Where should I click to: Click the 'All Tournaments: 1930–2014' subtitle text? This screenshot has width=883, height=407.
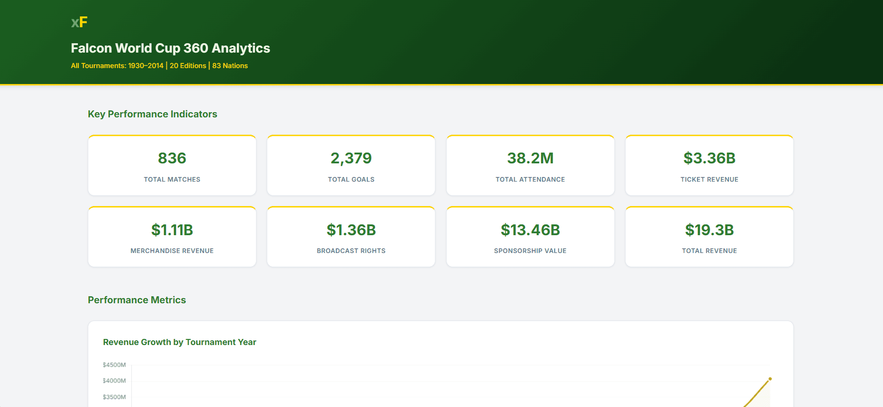(117, 66)
